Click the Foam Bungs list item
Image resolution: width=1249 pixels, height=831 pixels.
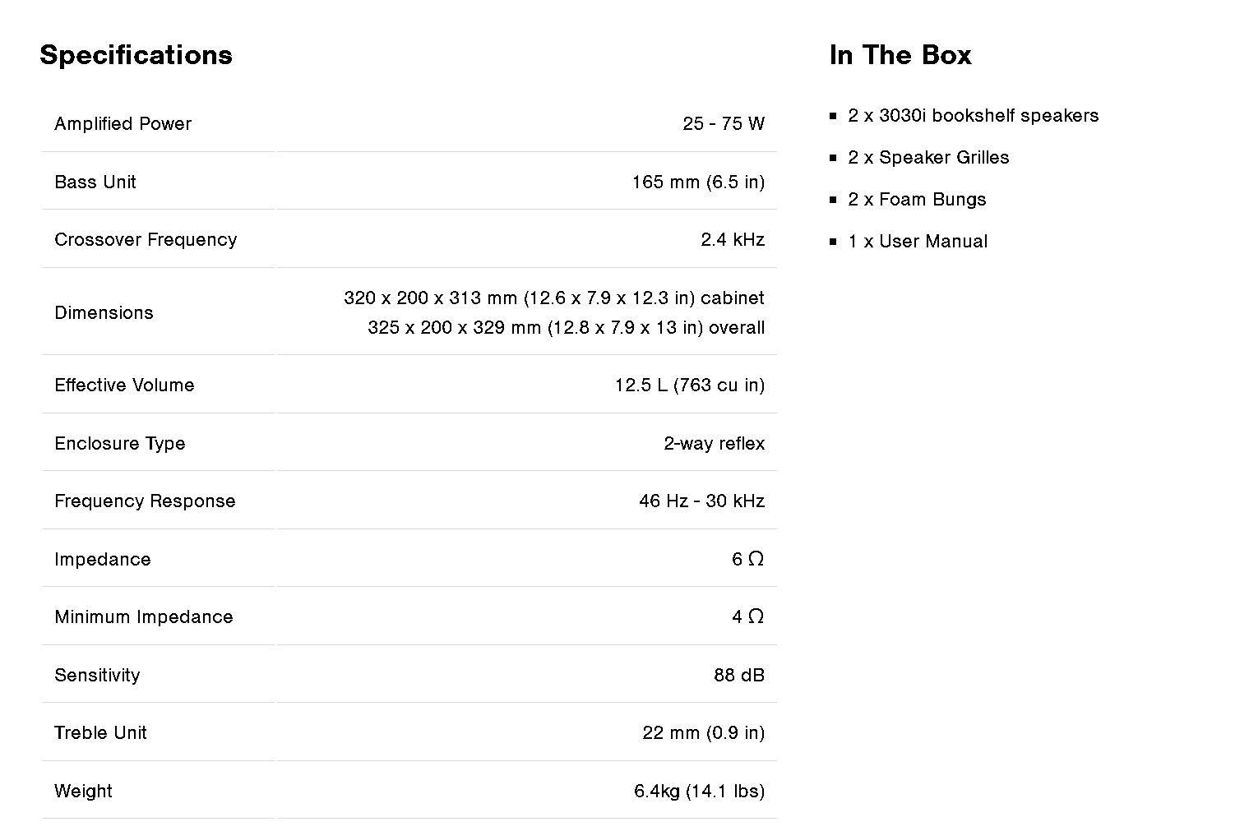click(x=917, y=199)
